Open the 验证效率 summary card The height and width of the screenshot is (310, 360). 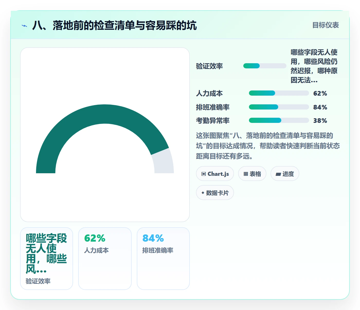[x=47, y=259]
